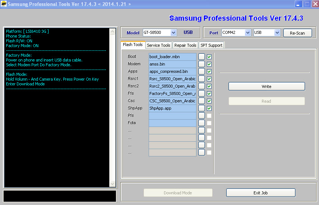The image size is (319, 205).
Task: Switch to the Repair Tools tab
Action: [185, 45]
